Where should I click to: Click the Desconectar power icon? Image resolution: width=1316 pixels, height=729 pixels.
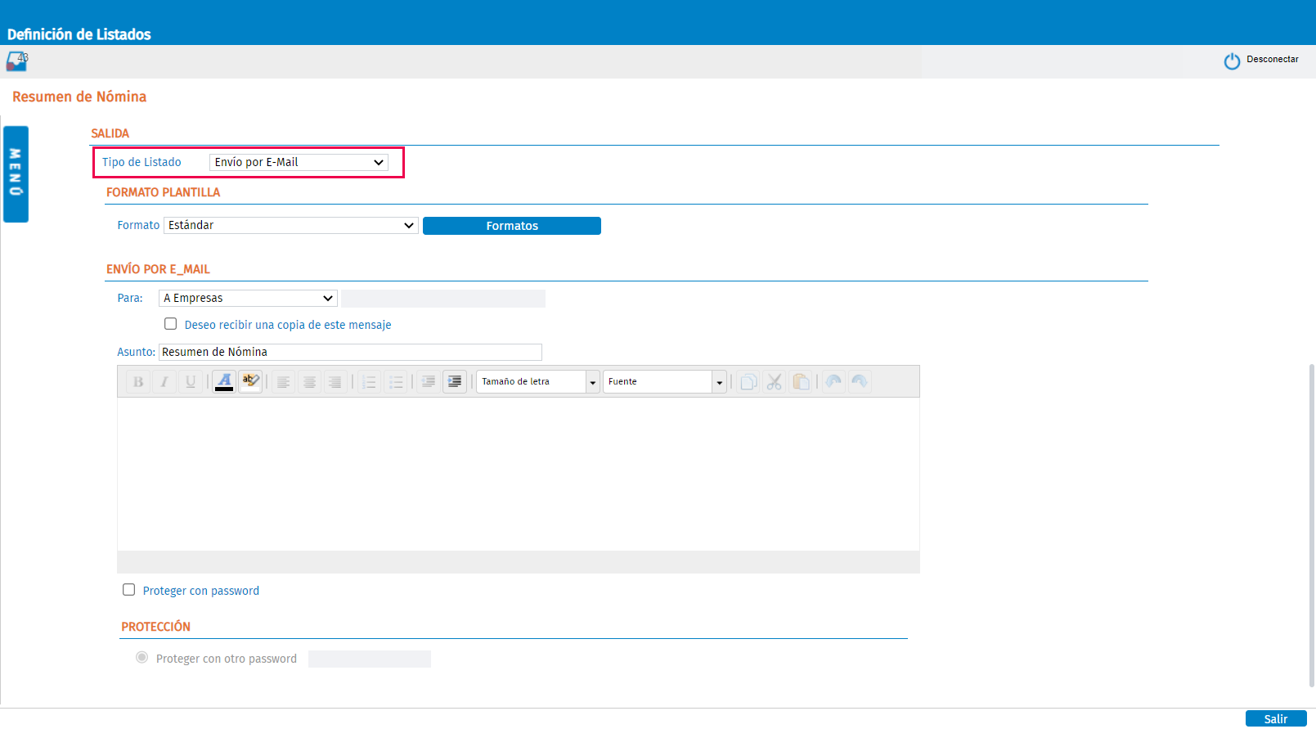tap(1232, 61)
